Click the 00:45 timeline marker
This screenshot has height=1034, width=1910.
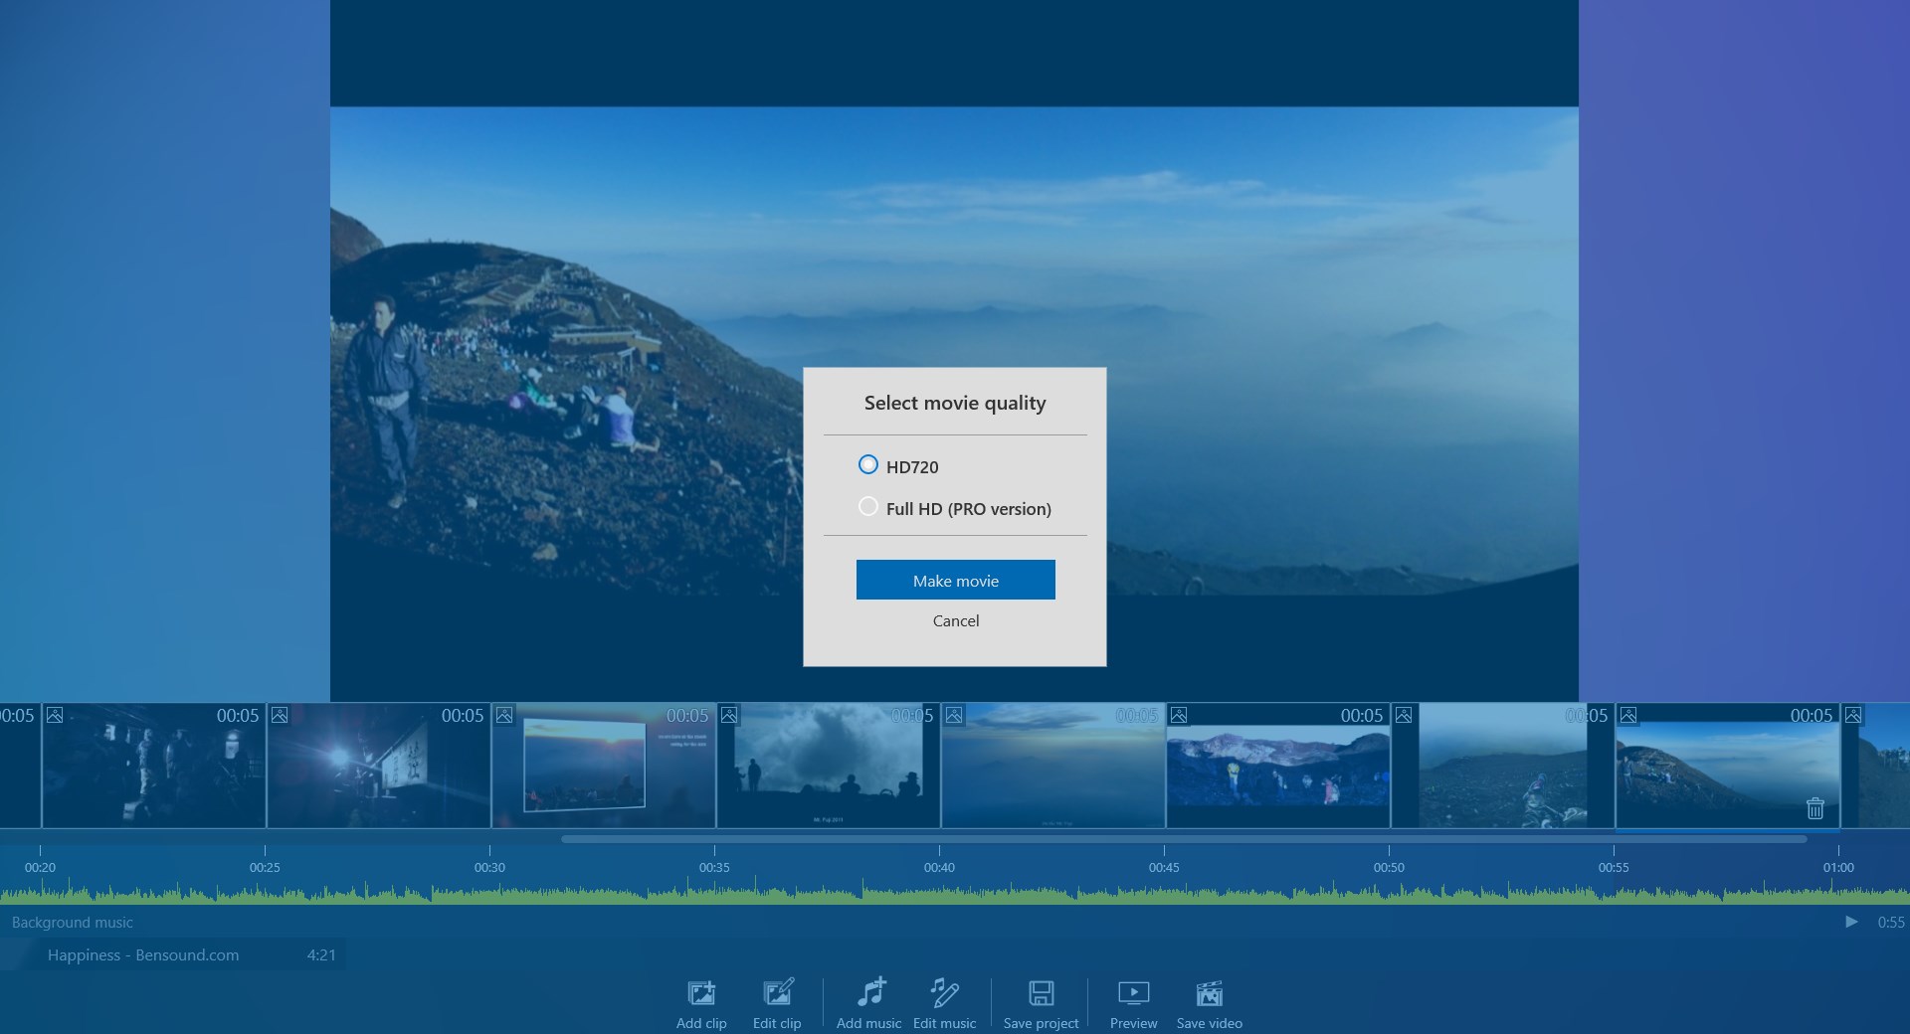coord(1164,867)
